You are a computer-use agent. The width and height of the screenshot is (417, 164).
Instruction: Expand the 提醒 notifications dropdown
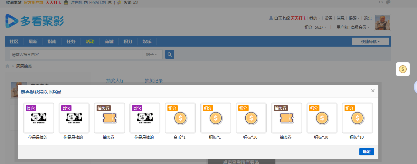point(354,18)
